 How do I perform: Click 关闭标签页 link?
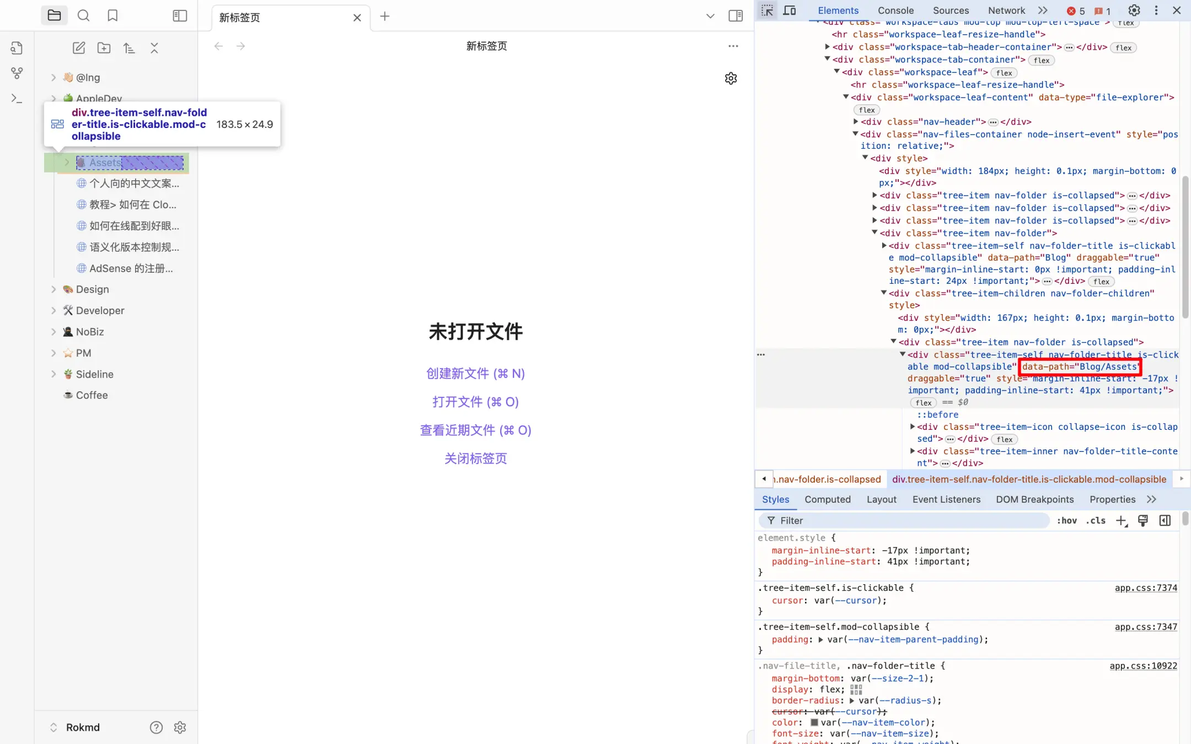click(x=475, y=459)
